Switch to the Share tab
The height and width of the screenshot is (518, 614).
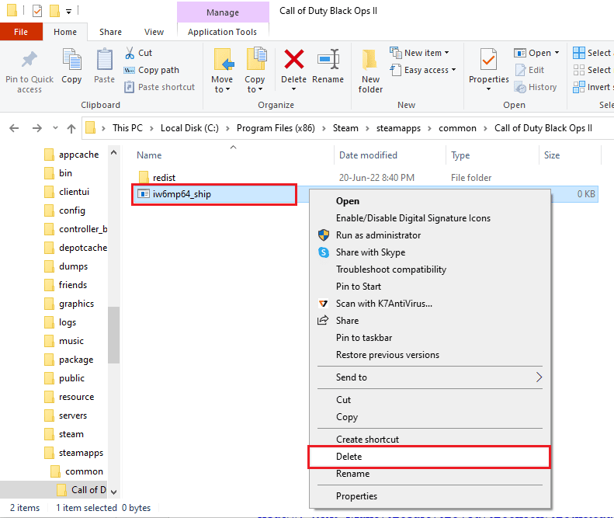coord(110,32)
